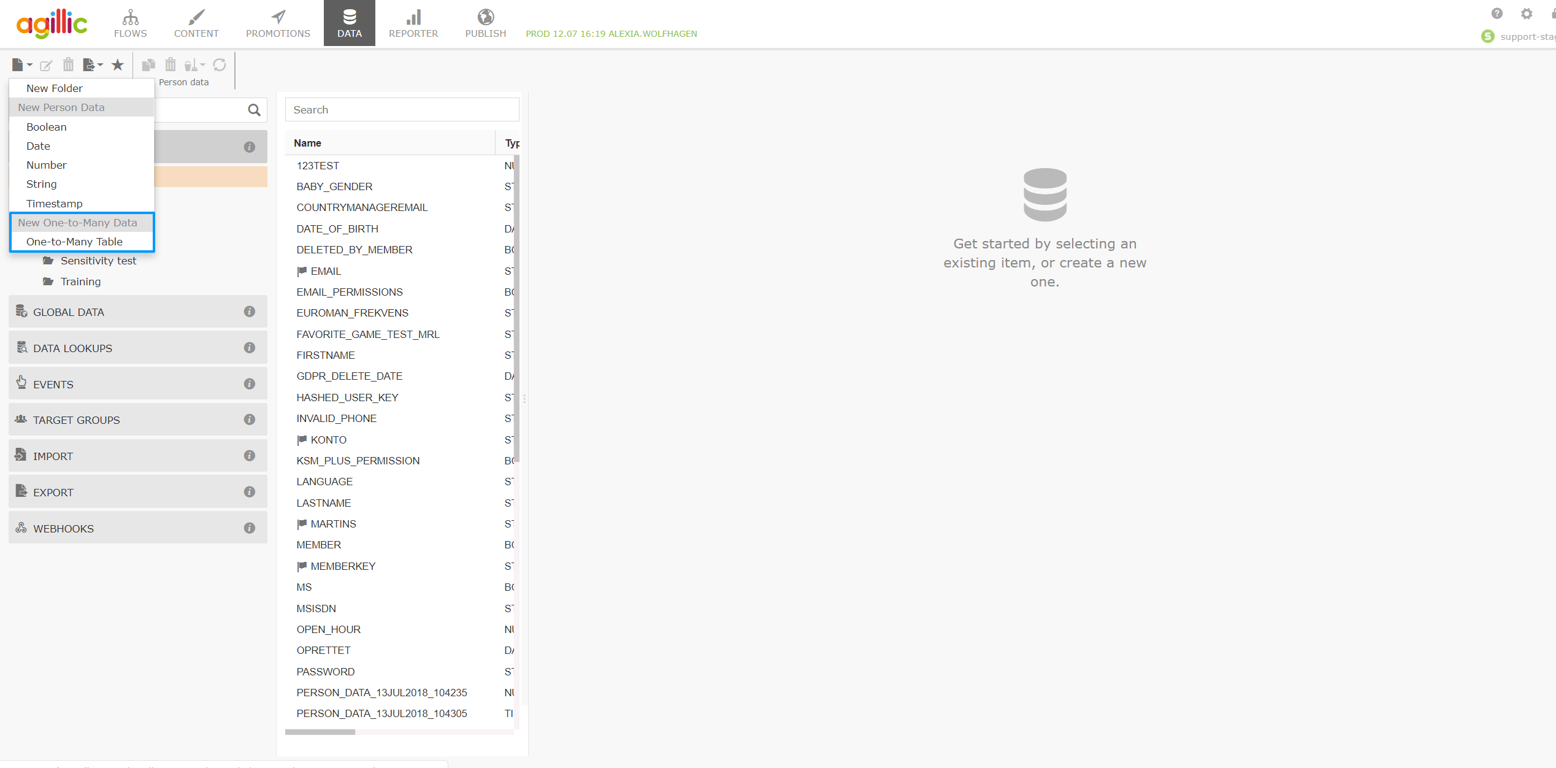1556x768 pixels.
Task: Select Boolean from the new data menu
Action: tap(47, 127)
